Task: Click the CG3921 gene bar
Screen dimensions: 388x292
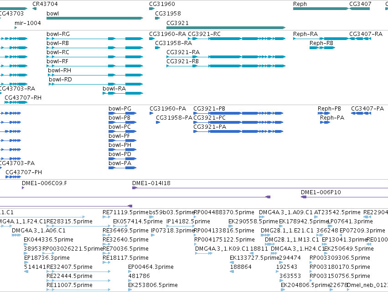Action: point(226,28)
